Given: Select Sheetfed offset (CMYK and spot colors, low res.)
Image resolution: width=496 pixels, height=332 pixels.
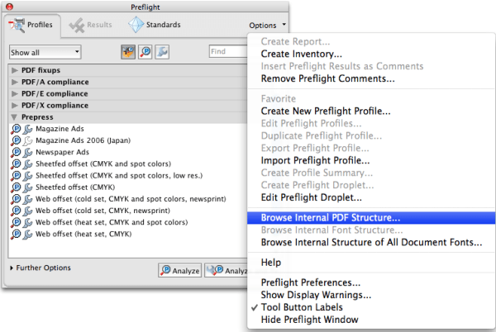Looking at the screenshot, I should click(119, 176).
